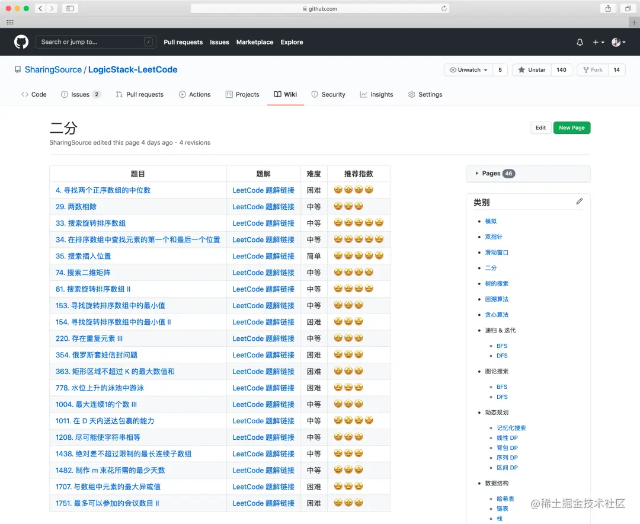
Task: Open the 回溯算法 category page
Action: [497, 299]
